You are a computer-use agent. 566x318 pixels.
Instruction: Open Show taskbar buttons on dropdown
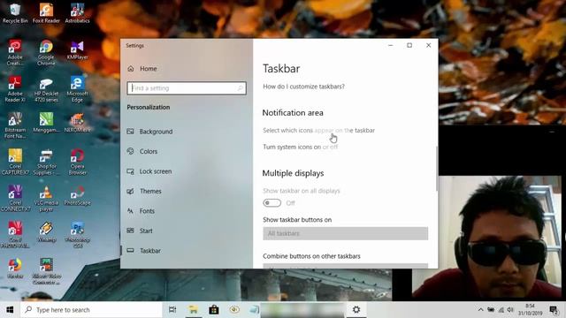(x=346, y=233)
